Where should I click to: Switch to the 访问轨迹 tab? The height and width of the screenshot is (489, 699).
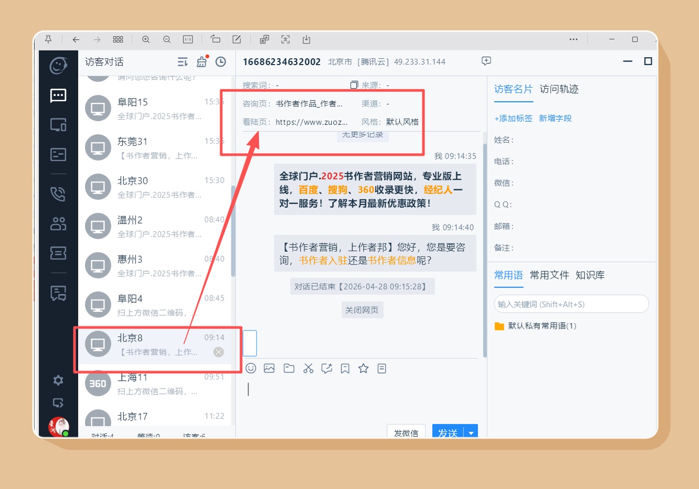559,89
